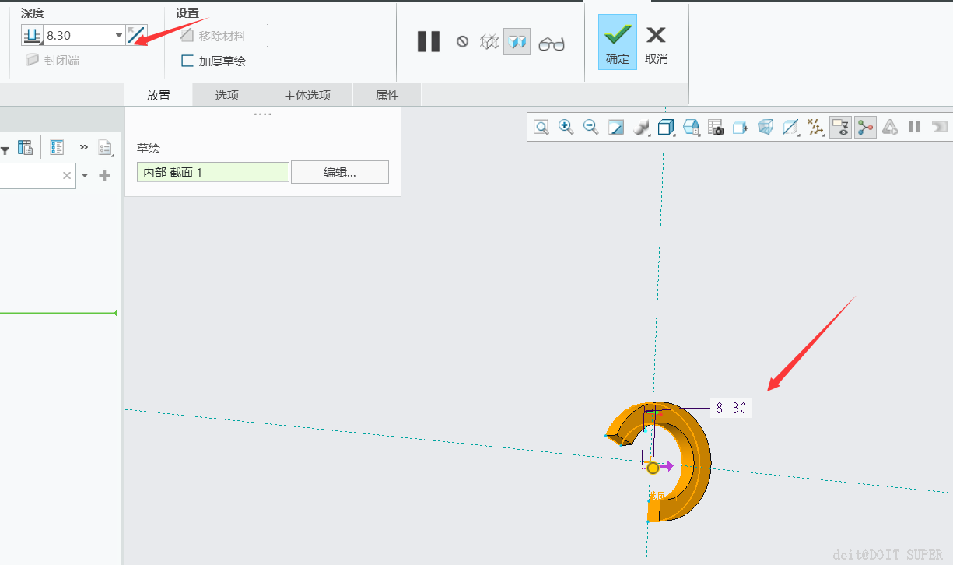Open the 主体选项 tab
Screen dimensions: 953x565
307,95
